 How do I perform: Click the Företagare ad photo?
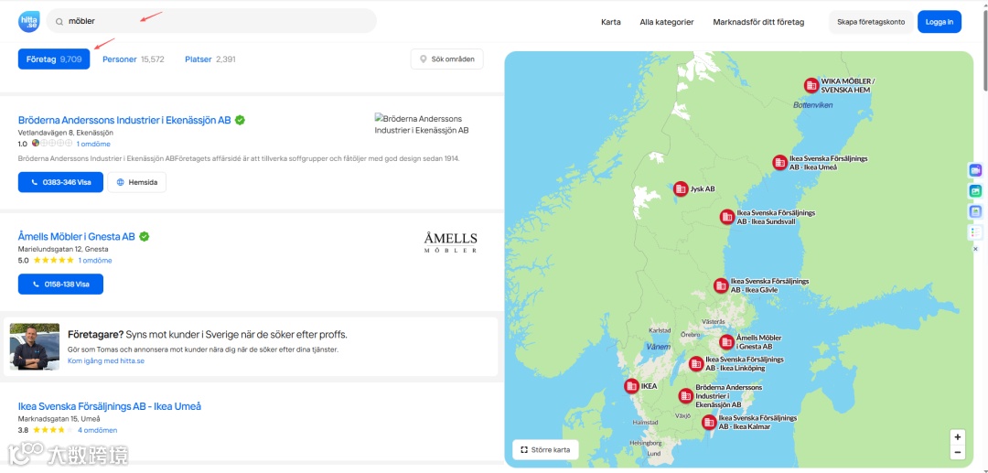click(35, 347)
